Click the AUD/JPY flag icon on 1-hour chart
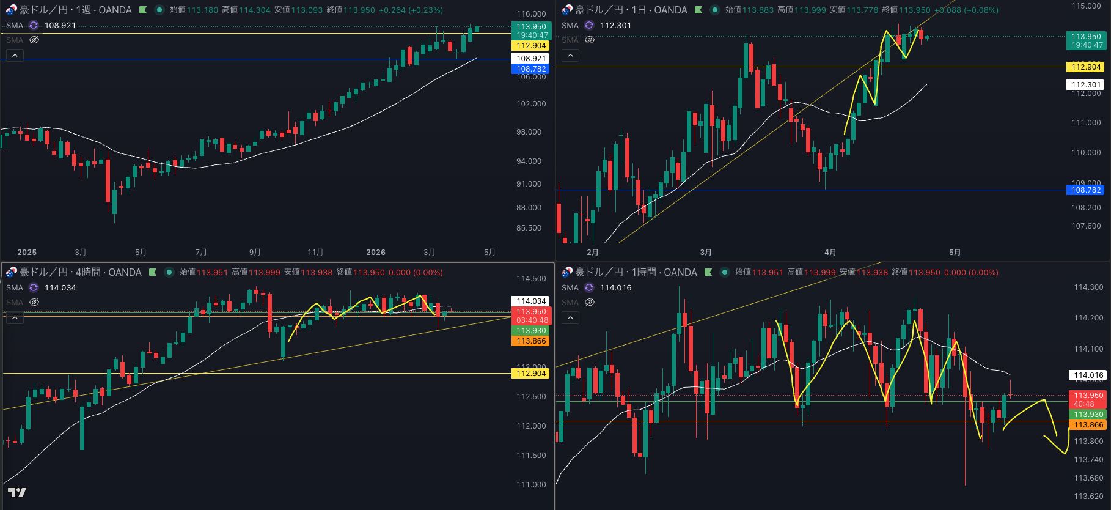This screenshot has height=510, width=1111. 566,272
